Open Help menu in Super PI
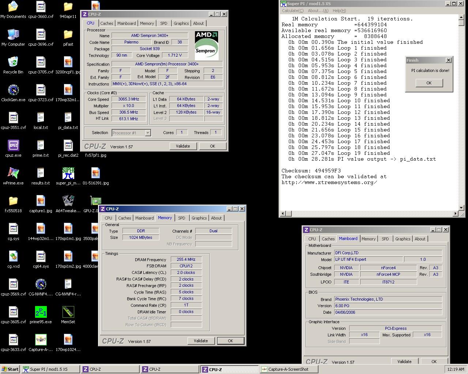This screenshot has height=374, width=468. 339,11
